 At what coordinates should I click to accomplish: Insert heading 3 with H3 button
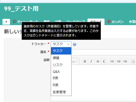click(125, 61)
